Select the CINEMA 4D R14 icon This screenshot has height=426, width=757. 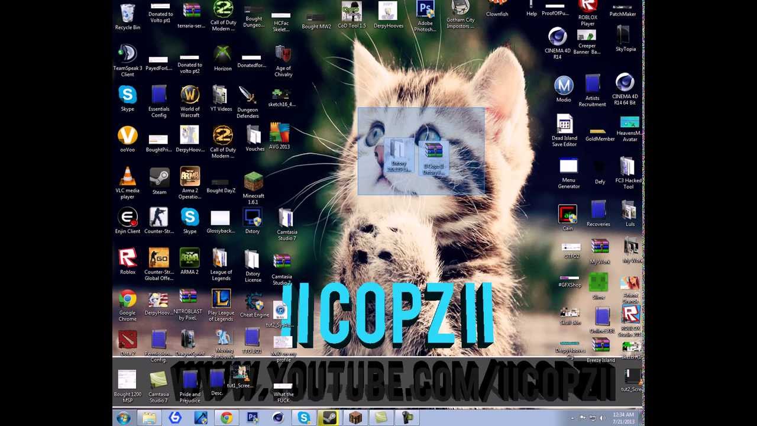[557, 43]
